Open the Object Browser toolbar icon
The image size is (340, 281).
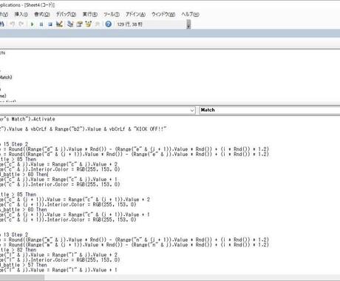pyautogui.click(x=88, y=24)
